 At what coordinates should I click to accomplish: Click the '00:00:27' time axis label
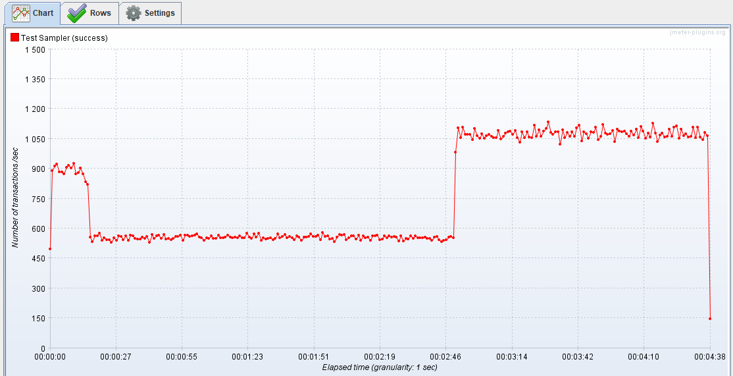click(116, 357)
